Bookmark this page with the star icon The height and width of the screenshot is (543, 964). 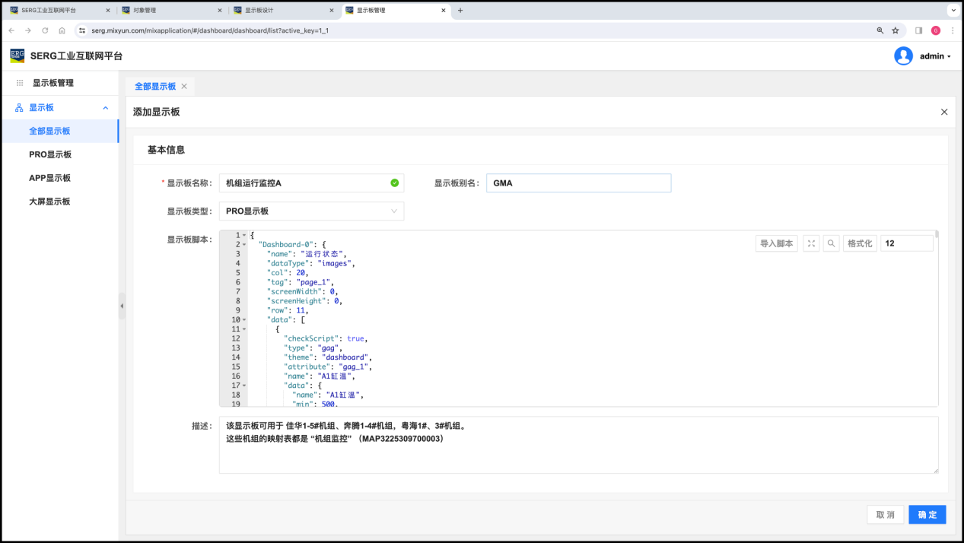[x=896, y=30]
